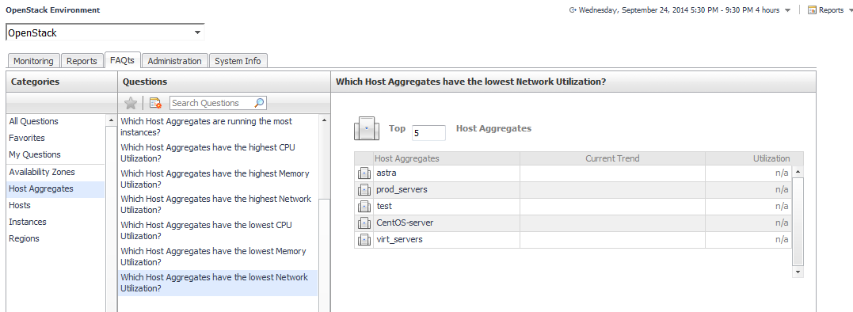Switch to the Monitoring tab
This screenshot has height=312, width=853.
pyautogui.click(x=33, y=61)
